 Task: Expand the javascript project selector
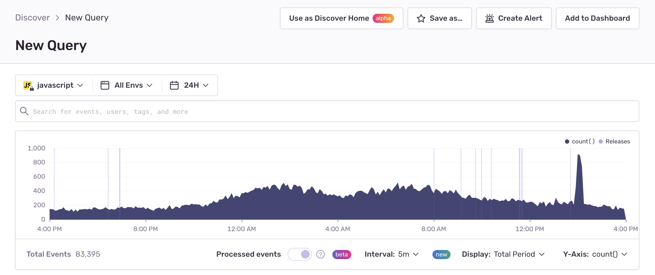point(53,85)
